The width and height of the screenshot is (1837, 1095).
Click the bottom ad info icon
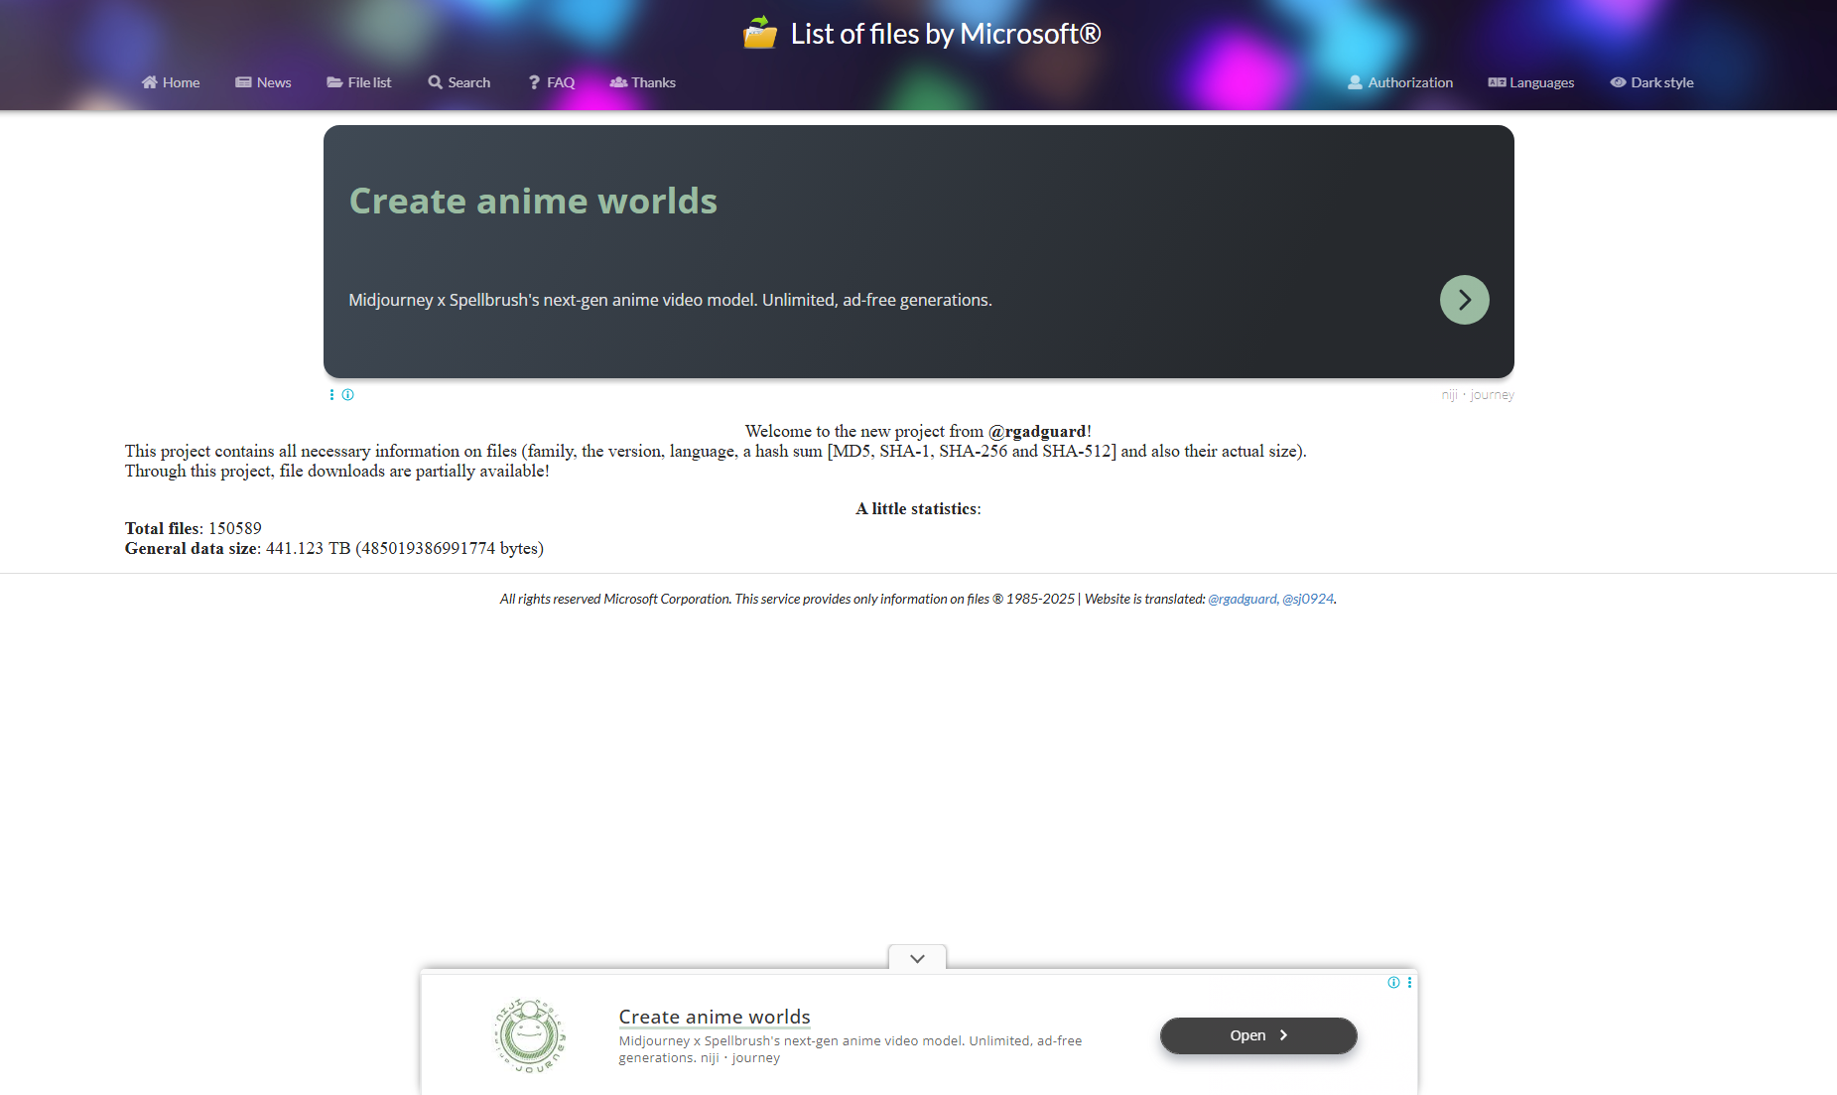point(1393,983)
